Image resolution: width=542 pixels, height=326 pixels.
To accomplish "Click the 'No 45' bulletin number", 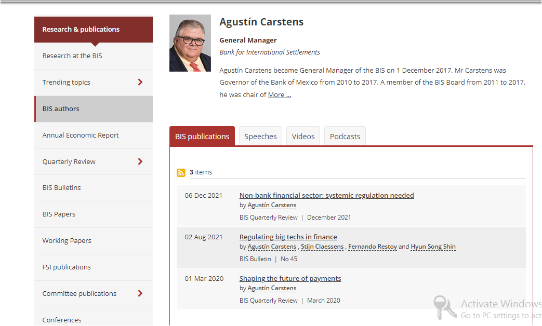I will 289,259.
